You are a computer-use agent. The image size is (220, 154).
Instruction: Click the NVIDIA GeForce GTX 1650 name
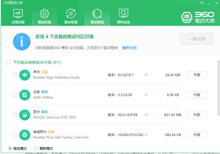click(54, 117)
